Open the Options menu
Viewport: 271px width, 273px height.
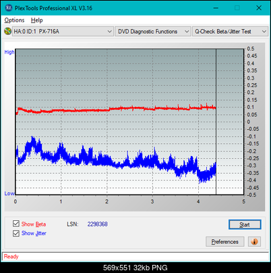[14, 20]
